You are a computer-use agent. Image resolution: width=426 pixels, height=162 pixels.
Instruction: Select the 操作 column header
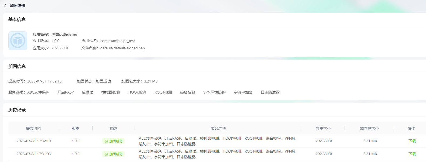[411, 128]
